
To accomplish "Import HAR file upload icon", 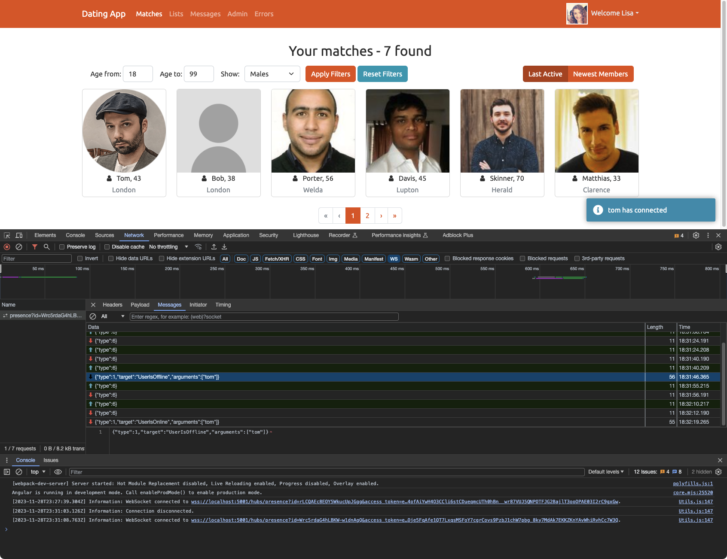I will click(x=214, y=247).
